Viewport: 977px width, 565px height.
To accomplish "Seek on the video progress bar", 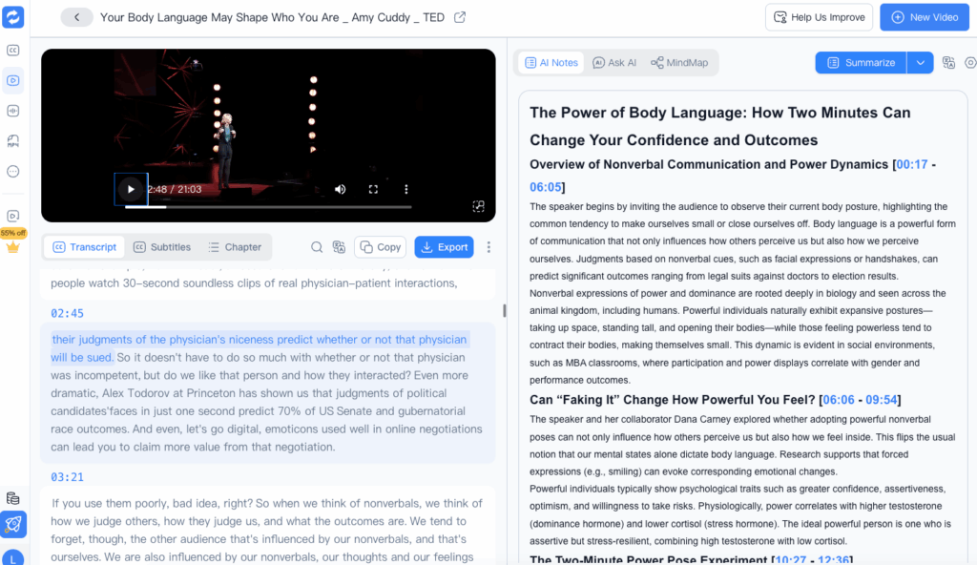I will pos(268,206).
